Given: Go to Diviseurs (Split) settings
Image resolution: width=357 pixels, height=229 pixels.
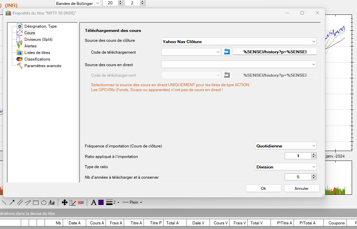Looking at the screenshot, I should click(x=38, y=39).
